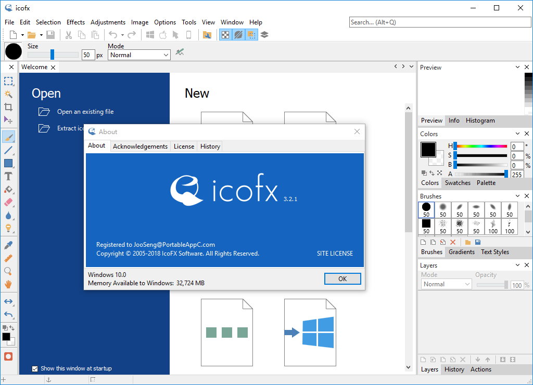Select the paint bucket fill tool

click(x=8, y=189)
